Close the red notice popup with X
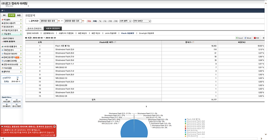This screenshot has height=140, width=268. pyautogui.click(x=54, y=127)
